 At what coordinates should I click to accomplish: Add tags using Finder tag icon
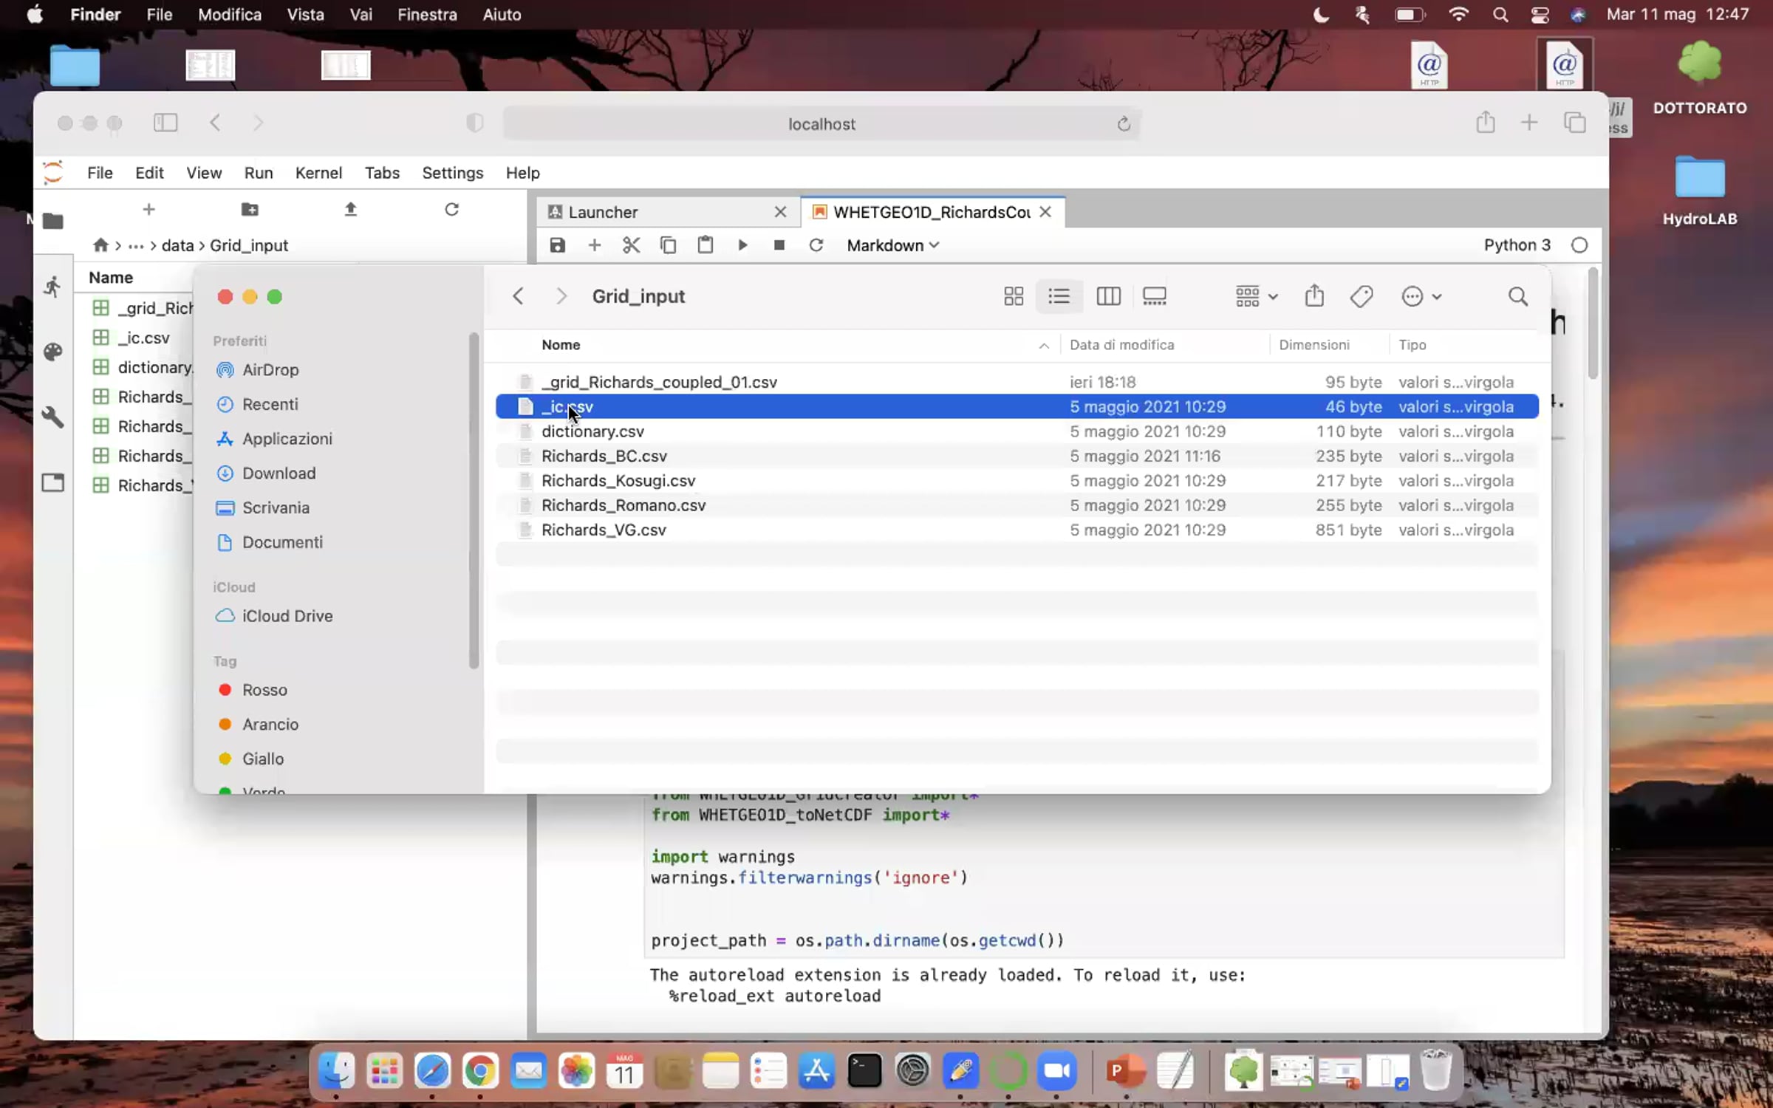tap(1361, 296)
